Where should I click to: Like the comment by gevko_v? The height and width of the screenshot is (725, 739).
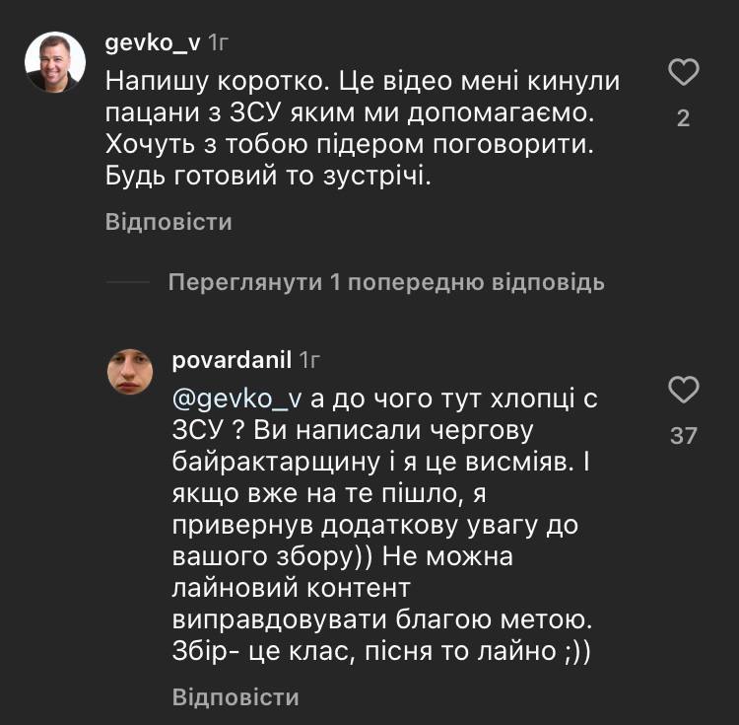click(x=683, y=73)
